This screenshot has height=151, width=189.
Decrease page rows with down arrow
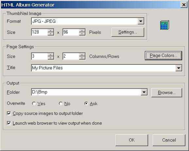coord(82,58)
